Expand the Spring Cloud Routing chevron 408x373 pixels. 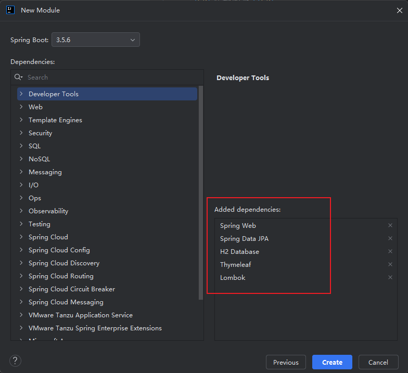click(21, 276)
